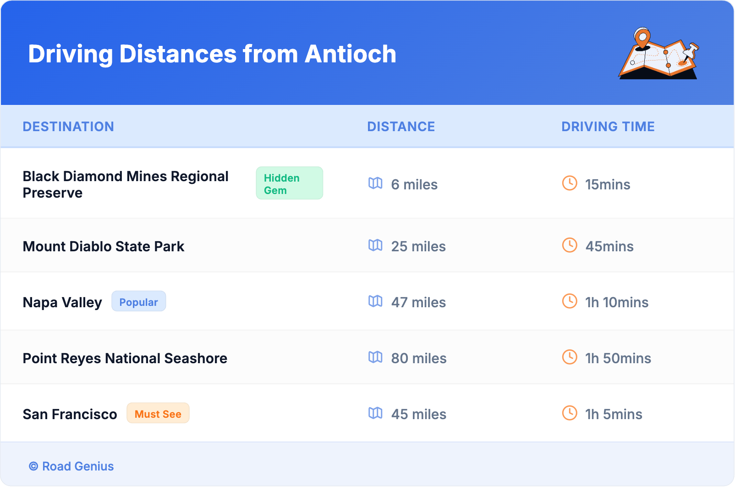Viewport: 735px width, 487px height.
Task: Open the Road Genius copyright link
Action: 71,466
